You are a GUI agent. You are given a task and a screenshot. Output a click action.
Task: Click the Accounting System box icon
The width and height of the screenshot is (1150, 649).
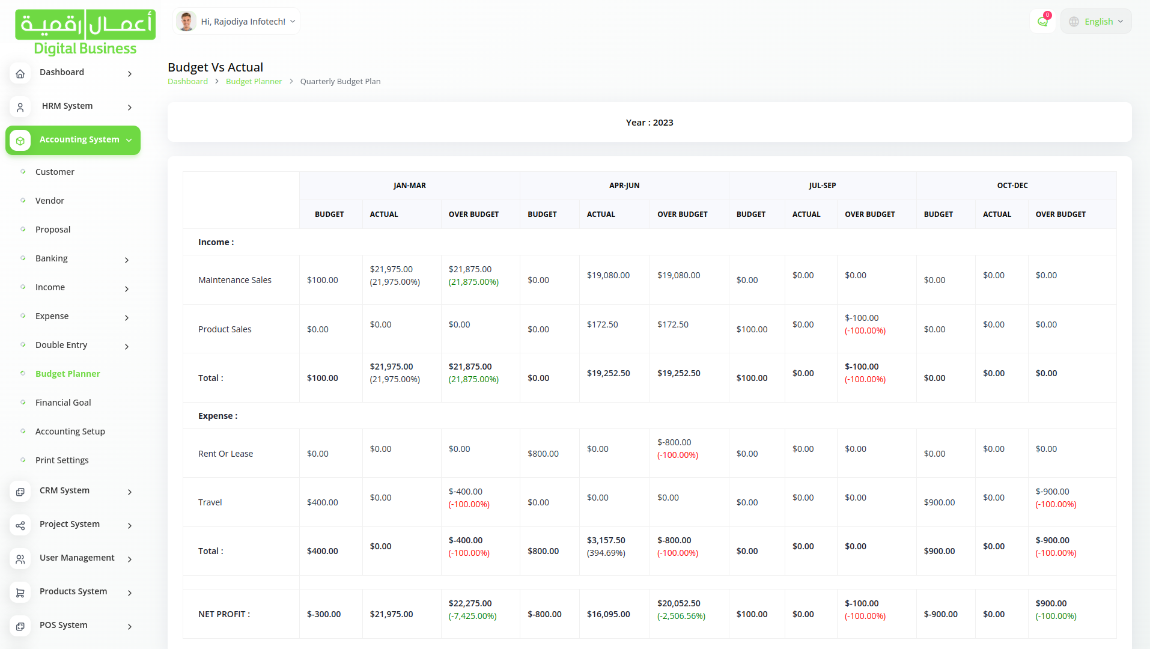coord(20,141)
